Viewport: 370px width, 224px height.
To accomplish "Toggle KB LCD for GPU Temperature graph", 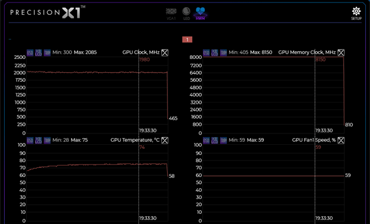I will pyautogui.click(x=38, y=141).
